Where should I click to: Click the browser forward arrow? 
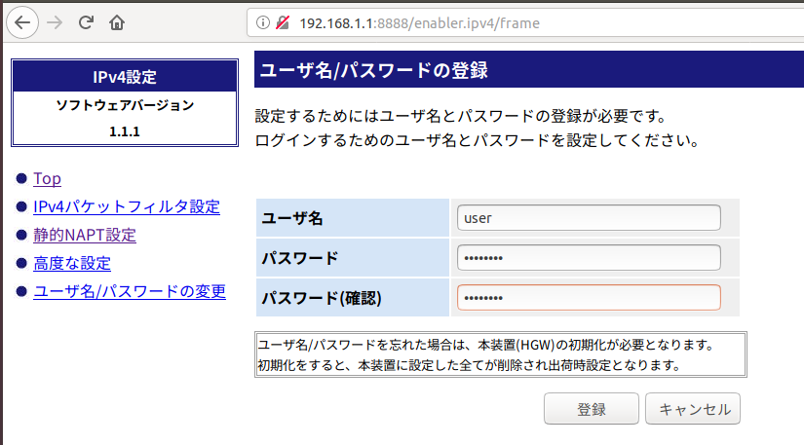tap(55, 22)
